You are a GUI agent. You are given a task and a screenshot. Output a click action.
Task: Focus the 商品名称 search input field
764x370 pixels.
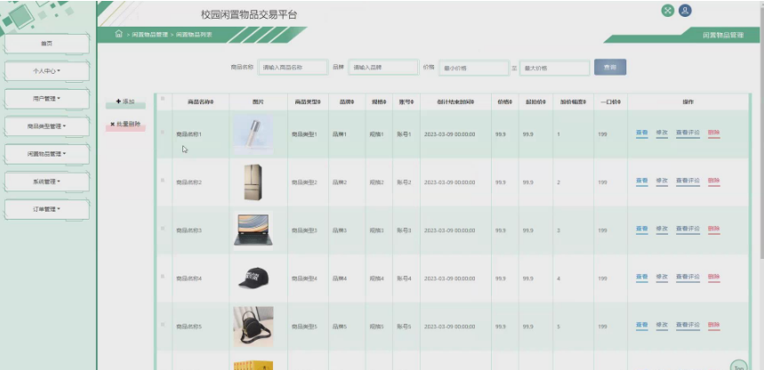293,68
